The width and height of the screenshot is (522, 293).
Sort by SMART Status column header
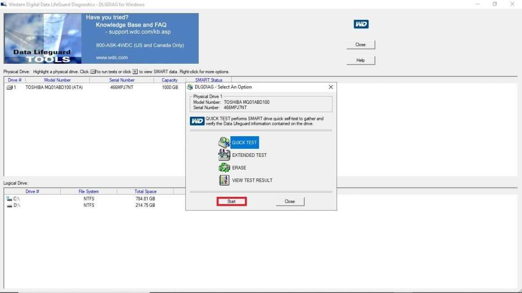(x=208, y=80)
